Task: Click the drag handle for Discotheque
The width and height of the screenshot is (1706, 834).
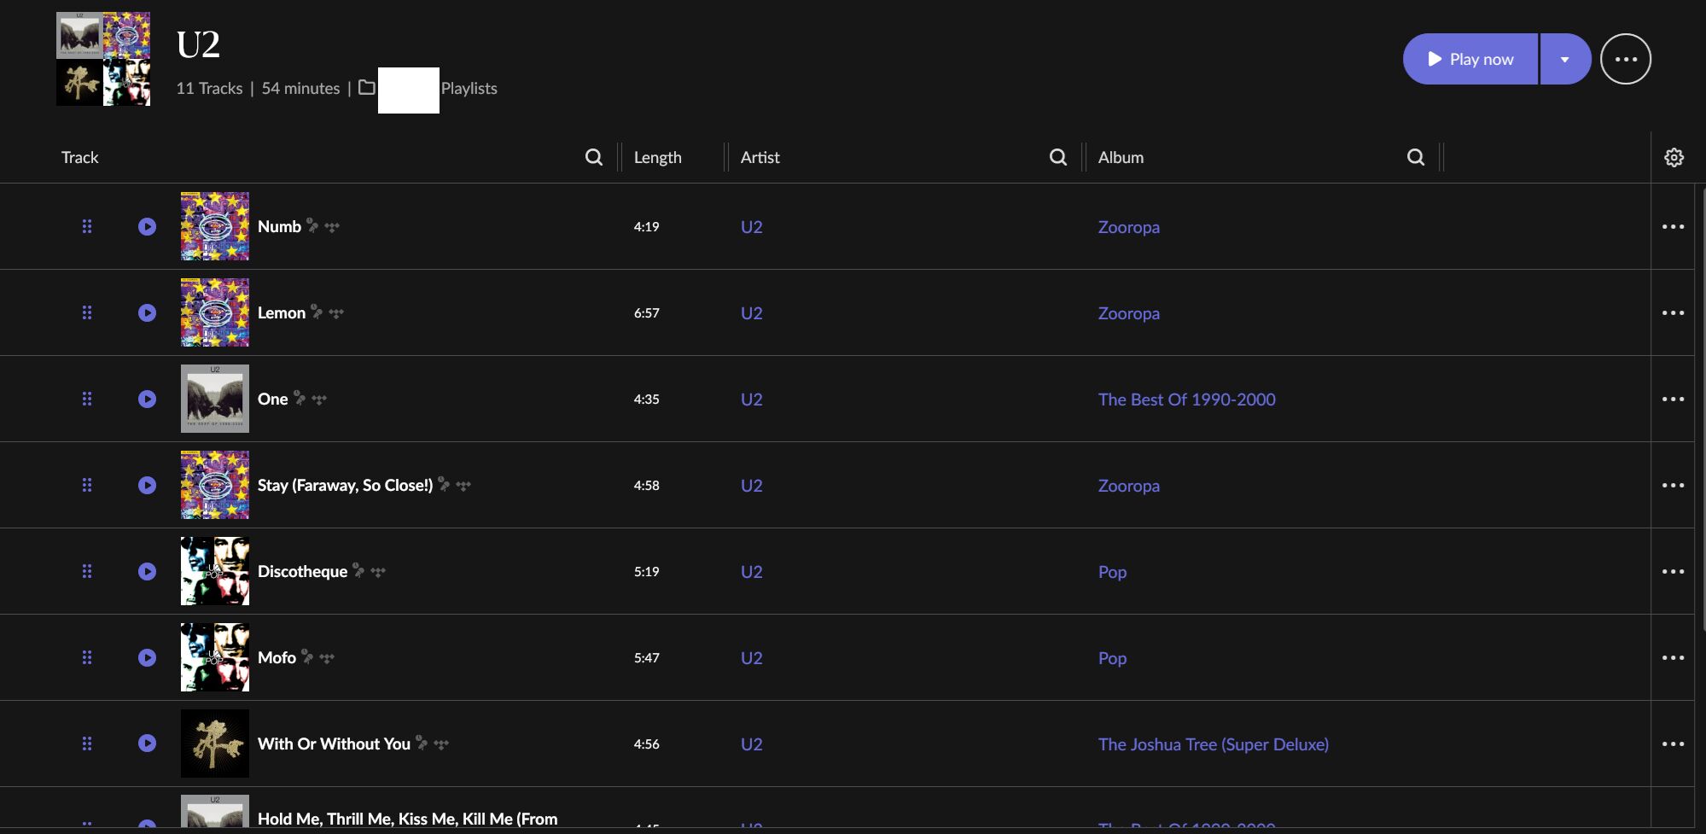Action: click(x=87, y=571)
